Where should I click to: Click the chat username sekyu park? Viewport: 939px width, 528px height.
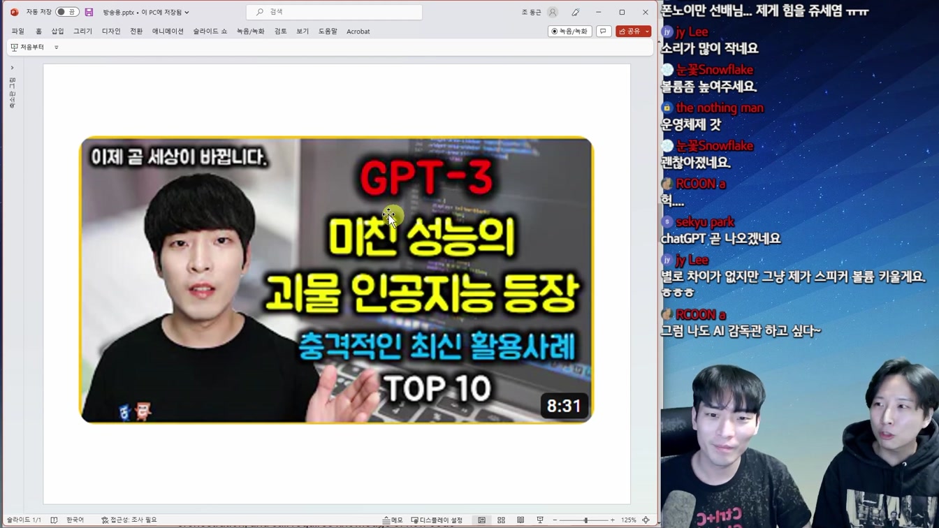pos(705,222)
